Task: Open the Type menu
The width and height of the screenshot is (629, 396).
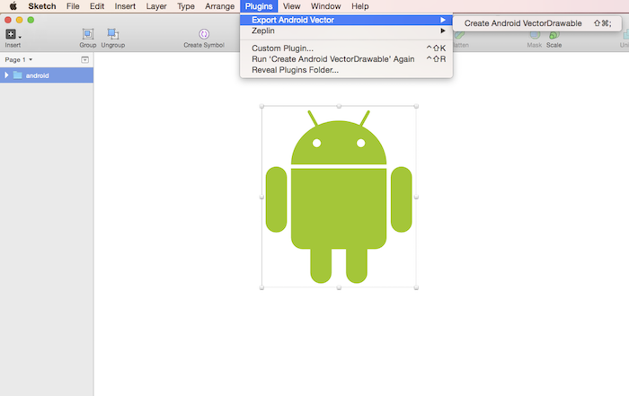Action: [186, 6]
